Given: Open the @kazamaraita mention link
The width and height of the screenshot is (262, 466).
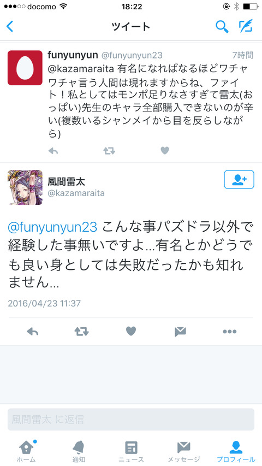Looking at the screenshot, I should [x=81, y=69].
